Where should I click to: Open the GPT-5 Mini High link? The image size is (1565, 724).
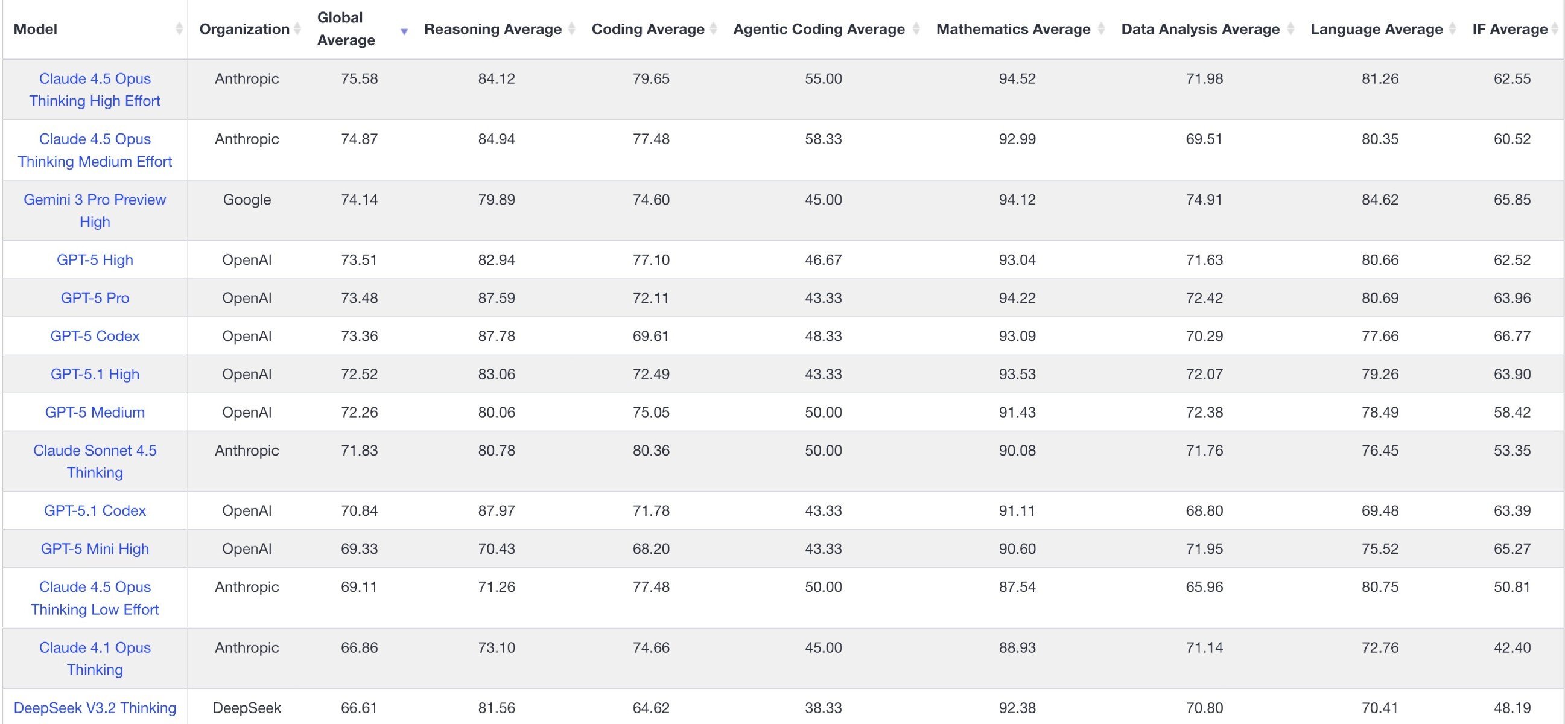tap(95, 548)
